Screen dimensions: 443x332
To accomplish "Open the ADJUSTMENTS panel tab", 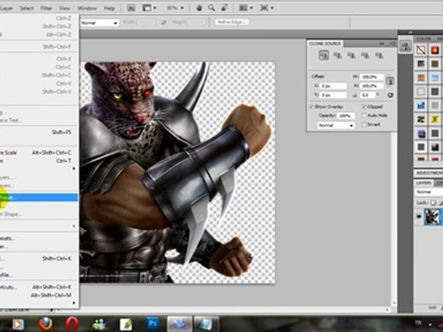I will 429,172.
